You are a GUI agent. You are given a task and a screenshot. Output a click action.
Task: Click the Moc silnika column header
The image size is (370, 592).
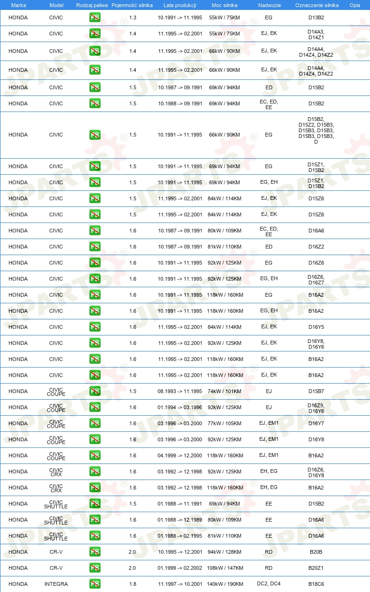[225, 5]
